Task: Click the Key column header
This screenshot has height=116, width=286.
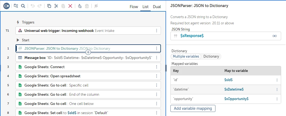Action: click(x=176, y=71)
